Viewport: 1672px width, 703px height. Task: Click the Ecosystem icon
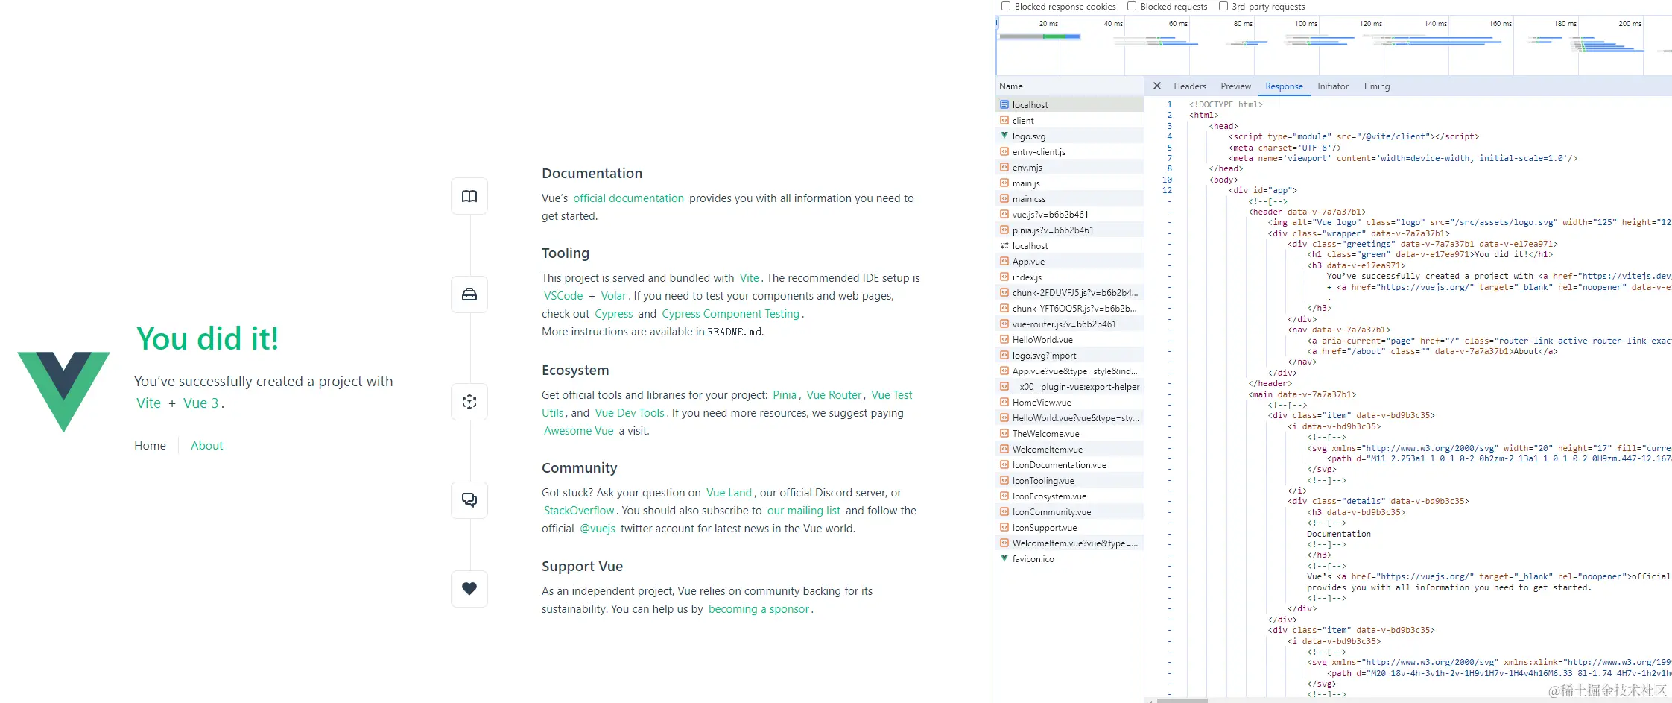469,402
